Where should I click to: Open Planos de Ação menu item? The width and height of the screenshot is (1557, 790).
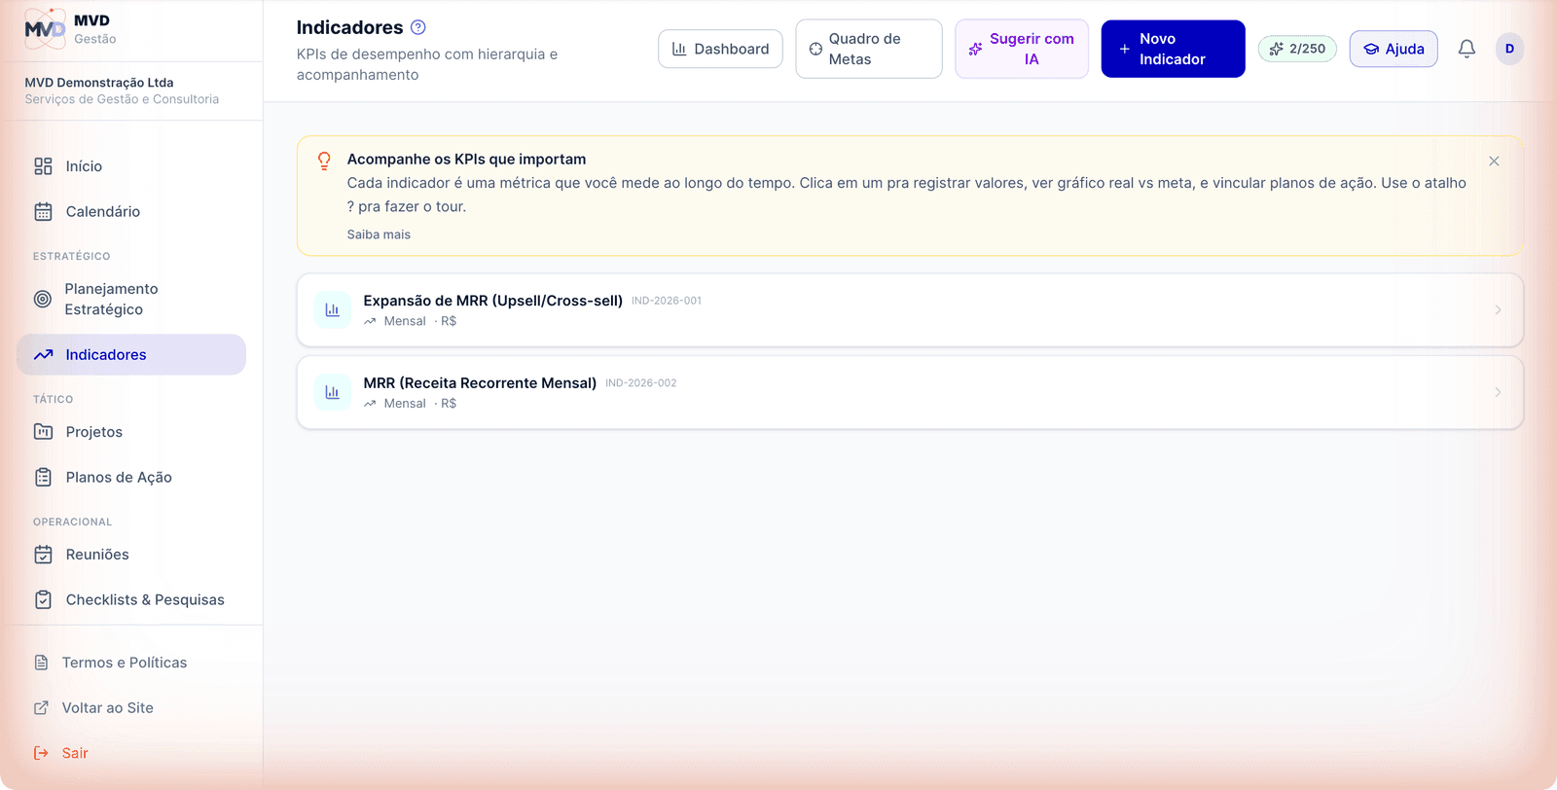[131, 478]
